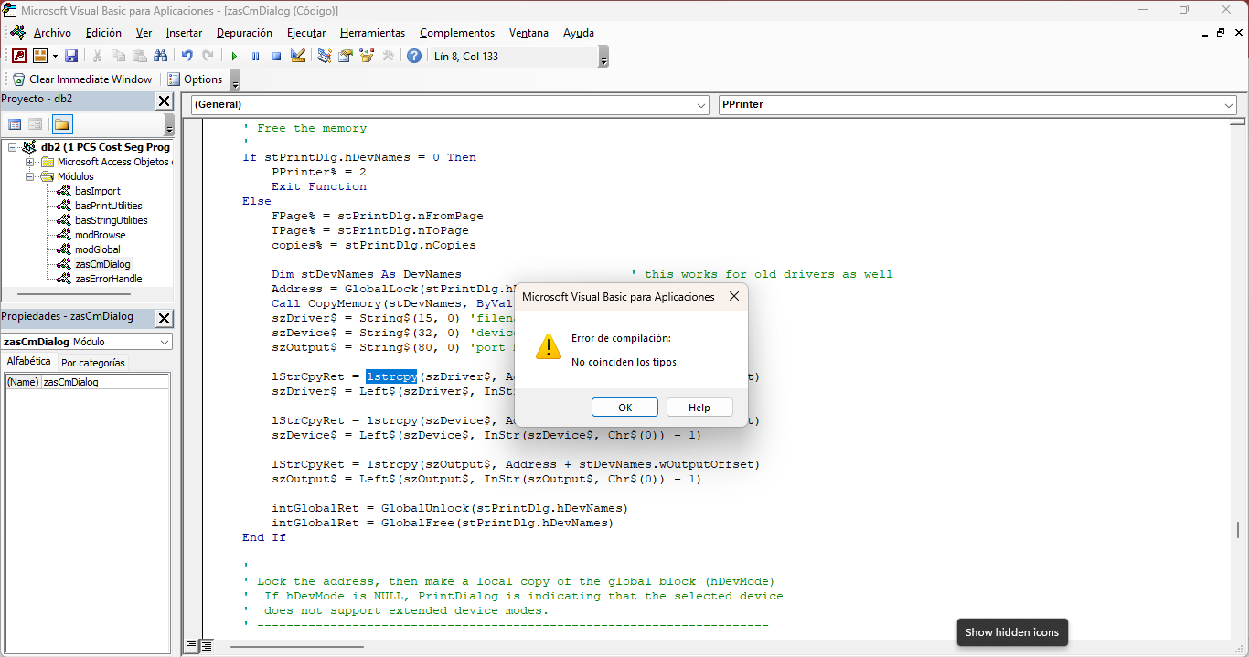
Task: Click OK in the compile error dialog
Action: coord(624,408)
